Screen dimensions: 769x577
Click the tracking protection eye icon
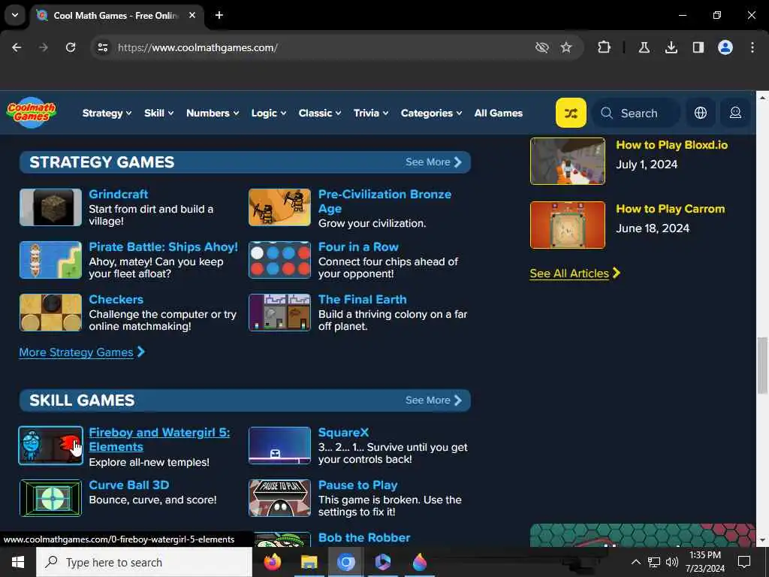pos(542,47)
